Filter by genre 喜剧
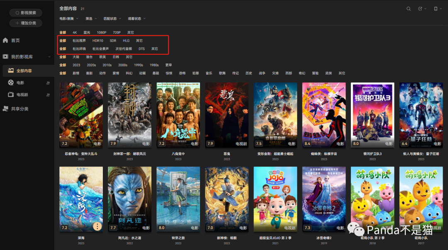This screenshot has width=448, height=250. 89,73
